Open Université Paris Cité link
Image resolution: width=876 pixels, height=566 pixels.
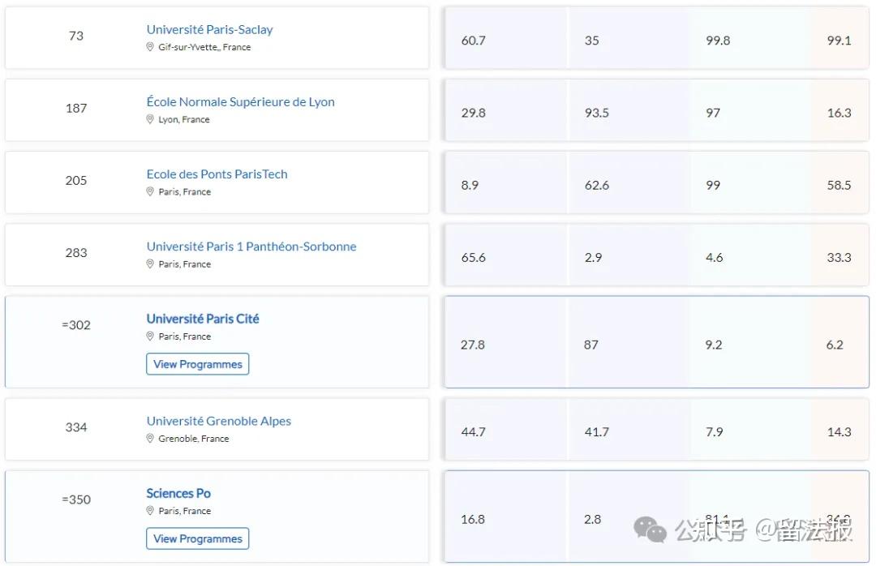click(x=203, y=319)
